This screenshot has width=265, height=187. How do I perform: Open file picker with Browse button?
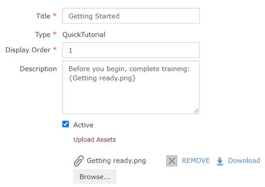point(95,177)
